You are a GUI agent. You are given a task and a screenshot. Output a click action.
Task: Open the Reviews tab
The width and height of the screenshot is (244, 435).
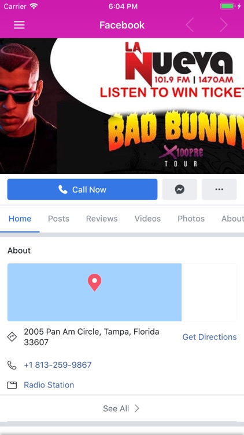click(102, 219)
